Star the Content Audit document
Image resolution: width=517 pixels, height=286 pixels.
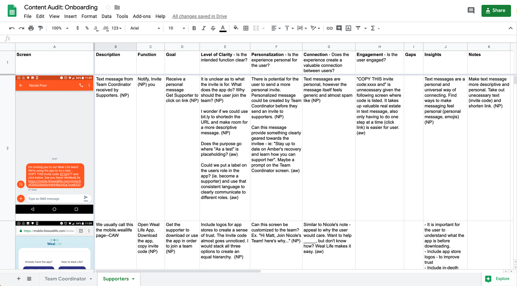pos(108,7)
